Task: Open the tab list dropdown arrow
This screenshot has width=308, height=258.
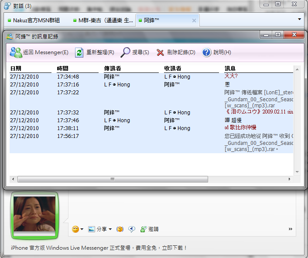Action: pos(299,19)
